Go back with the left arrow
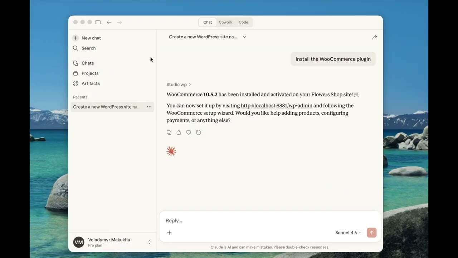Viewport: 458px width, 258px height. pyautogui.click(x=109, y=22)
